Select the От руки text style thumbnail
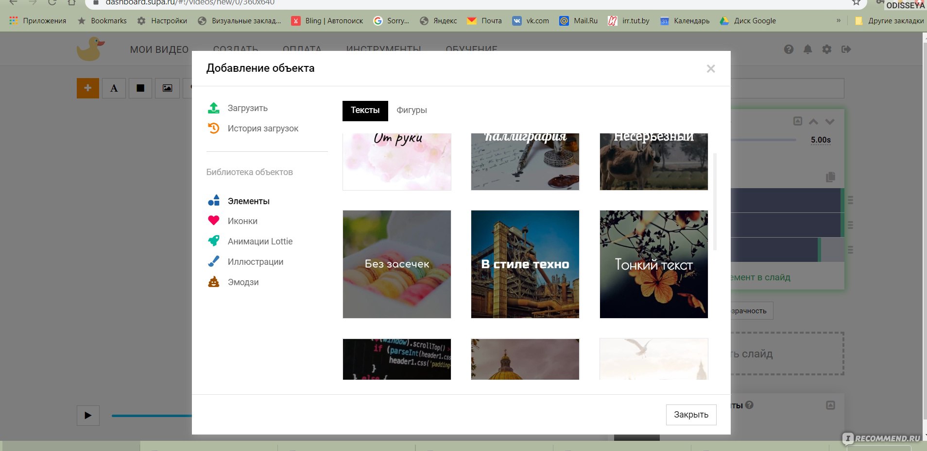 point(397,161)
